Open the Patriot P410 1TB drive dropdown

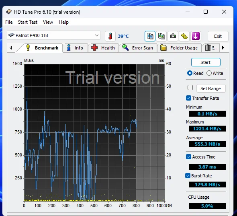click(53, 35)
